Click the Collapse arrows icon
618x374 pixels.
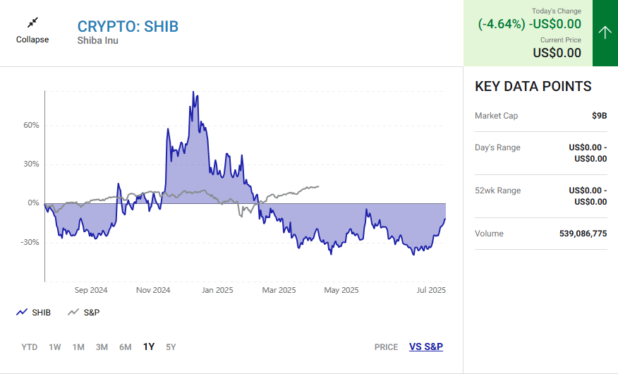click(x=32, y=23)
